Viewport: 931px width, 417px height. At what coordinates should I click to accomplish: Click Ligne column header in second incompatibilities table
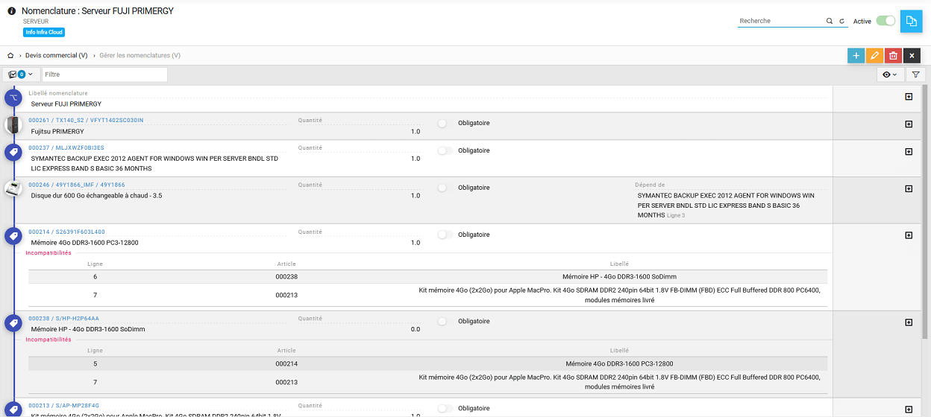(95, 350)
